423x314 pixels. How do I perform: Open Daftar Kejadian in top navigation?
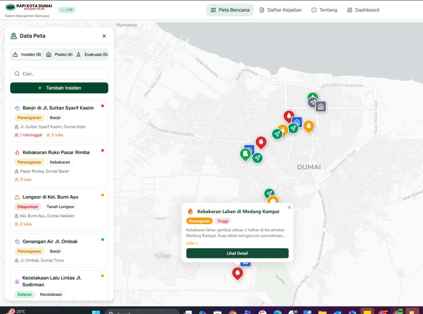(280, 10)
